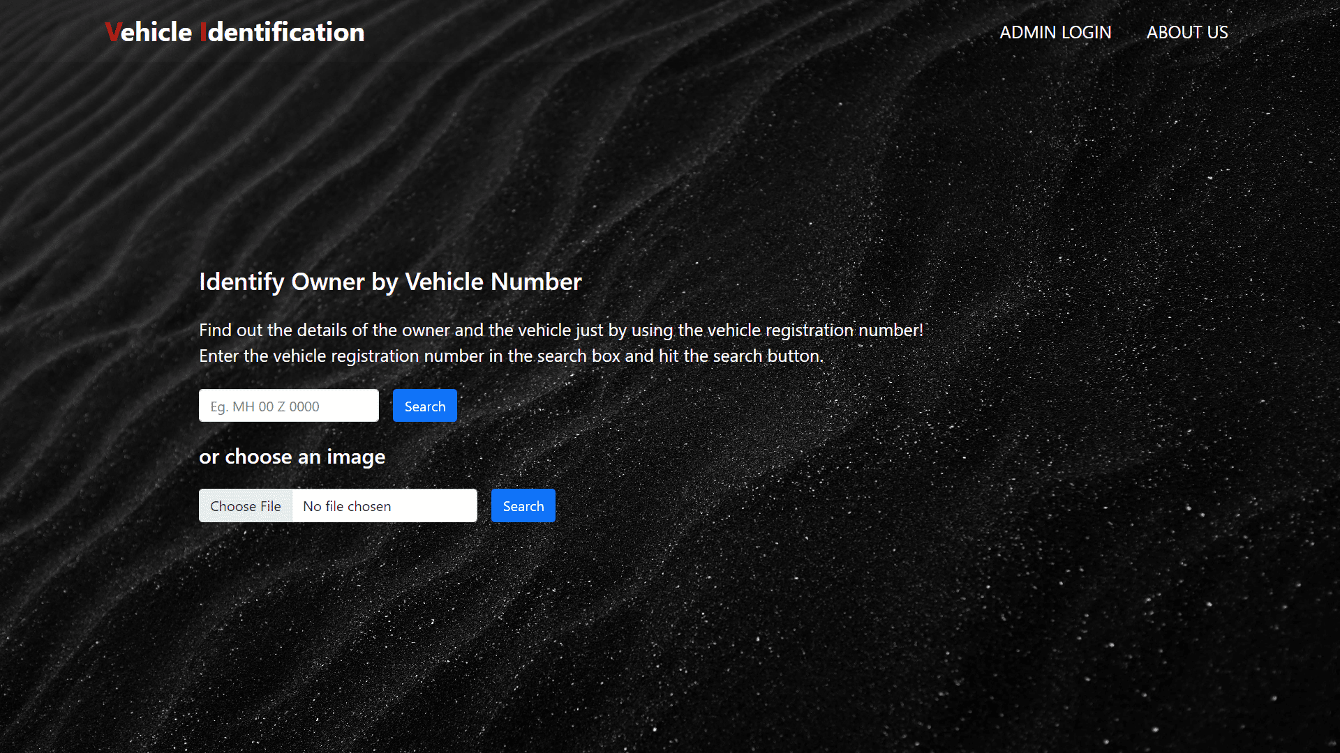Click the red V in the logo
The image size is (1340, 753).
[x=113, y=31]
